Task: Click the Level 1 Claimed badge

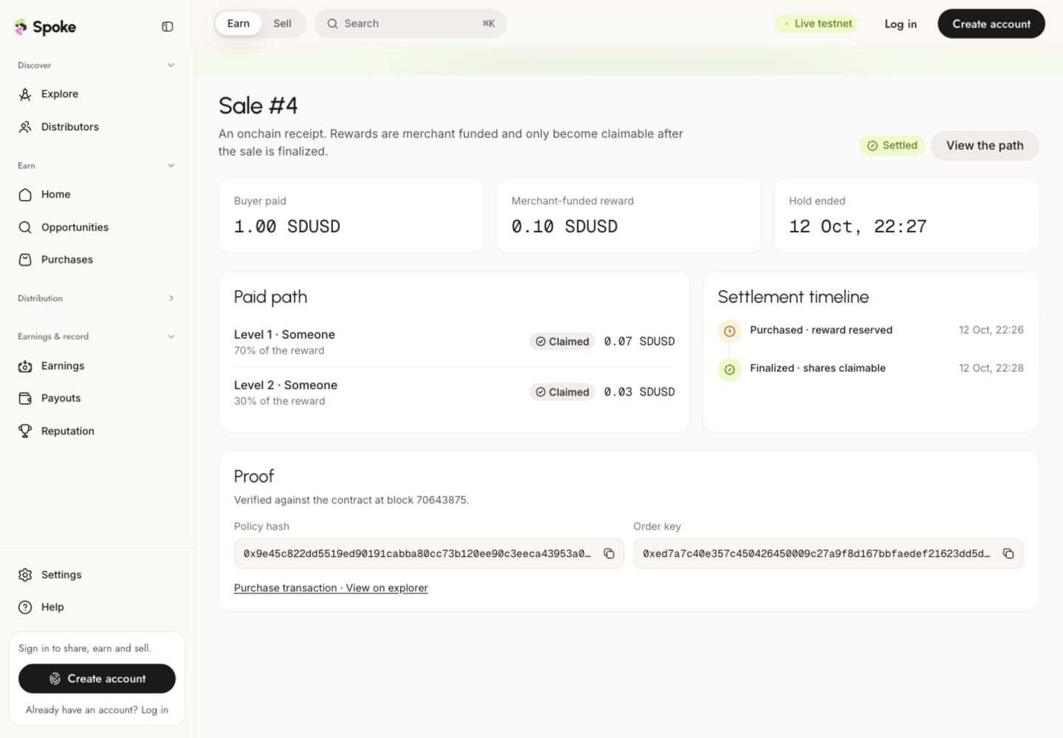Action: (x=563, y=342)
